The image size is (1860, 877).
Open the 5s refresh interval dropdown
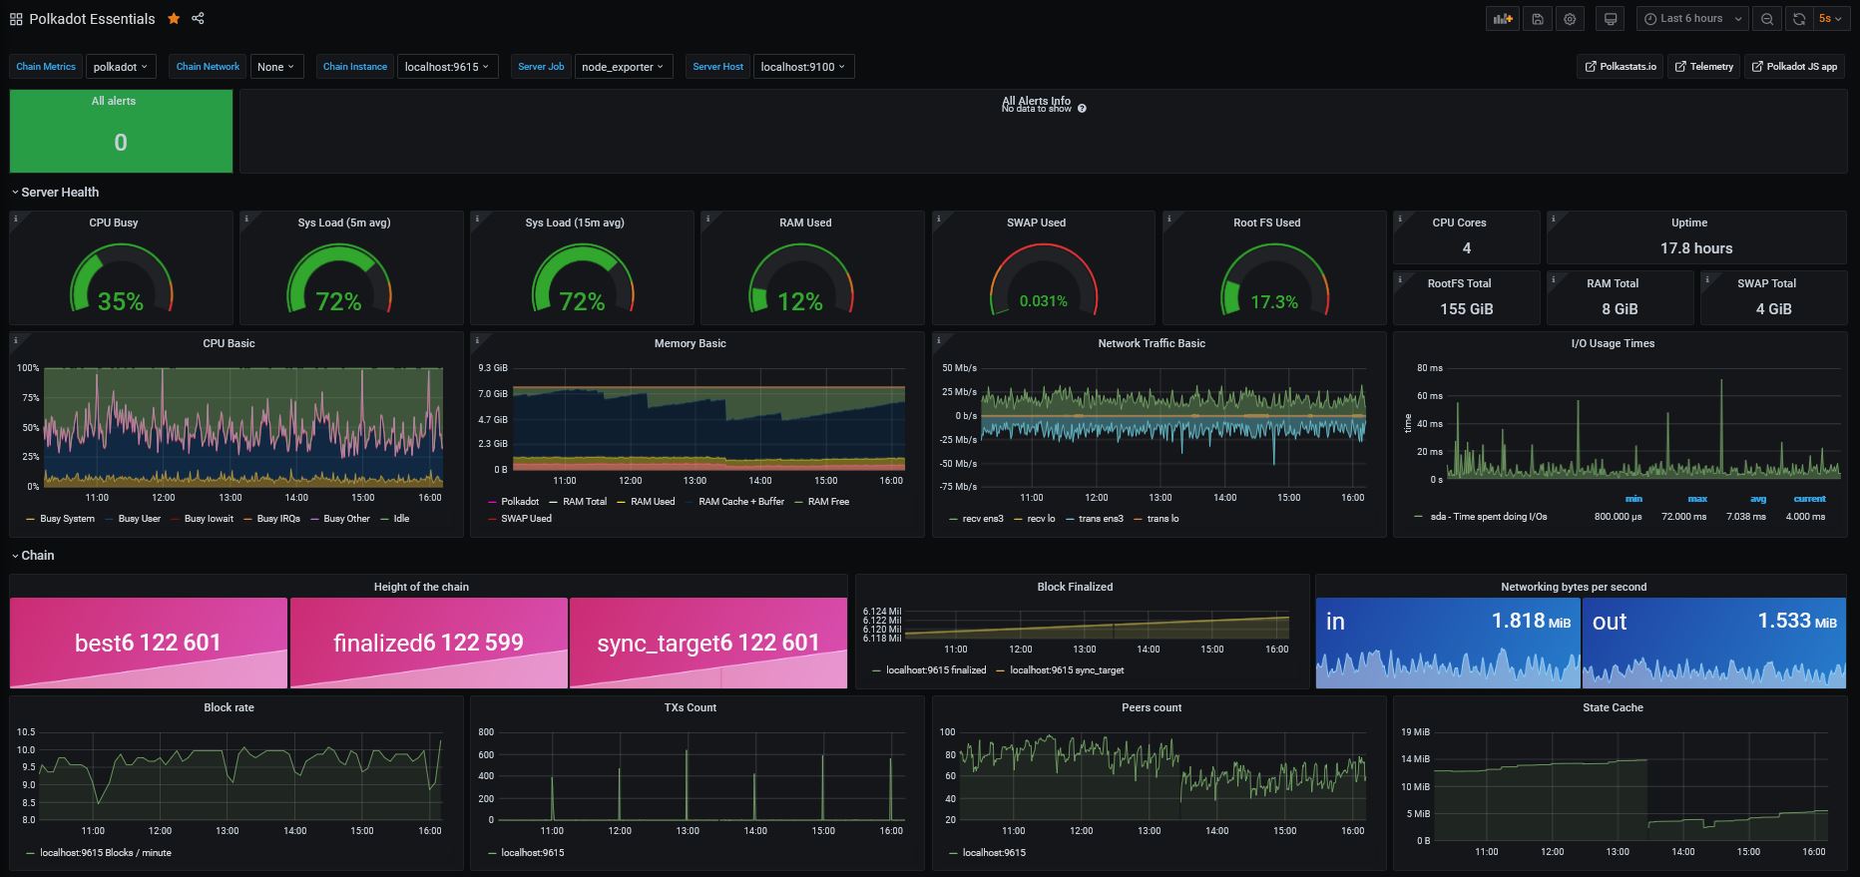click(x=1830, y=19)
